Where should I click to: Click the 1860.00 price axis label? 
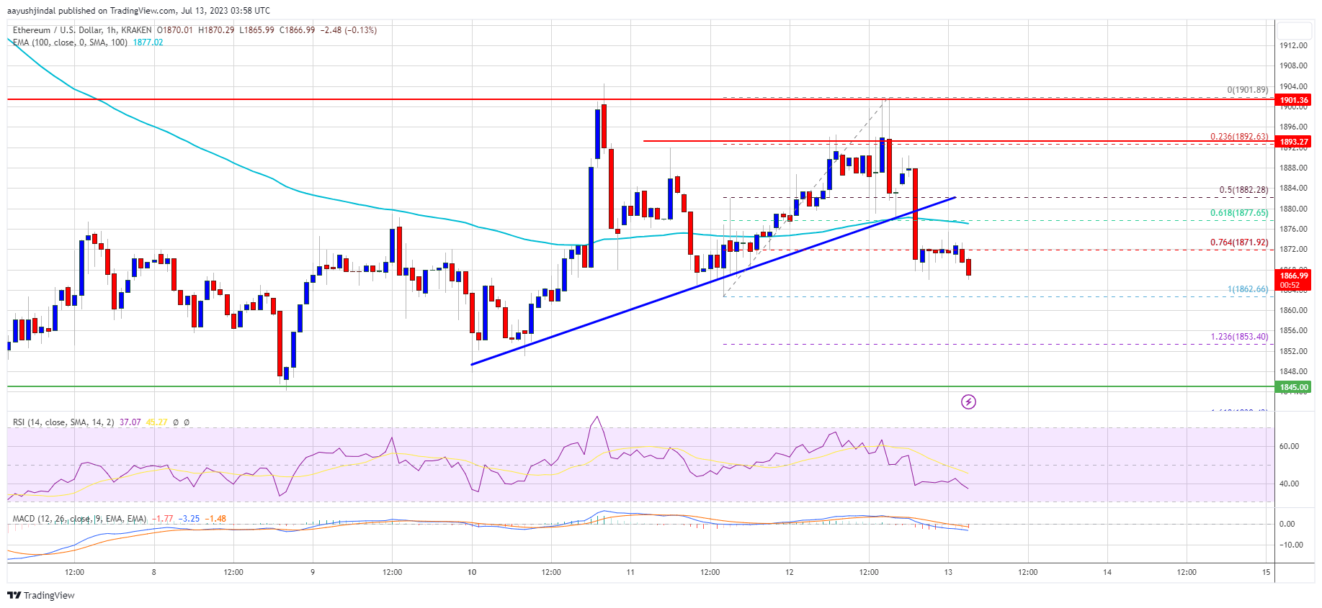(x=1293, y=310)
